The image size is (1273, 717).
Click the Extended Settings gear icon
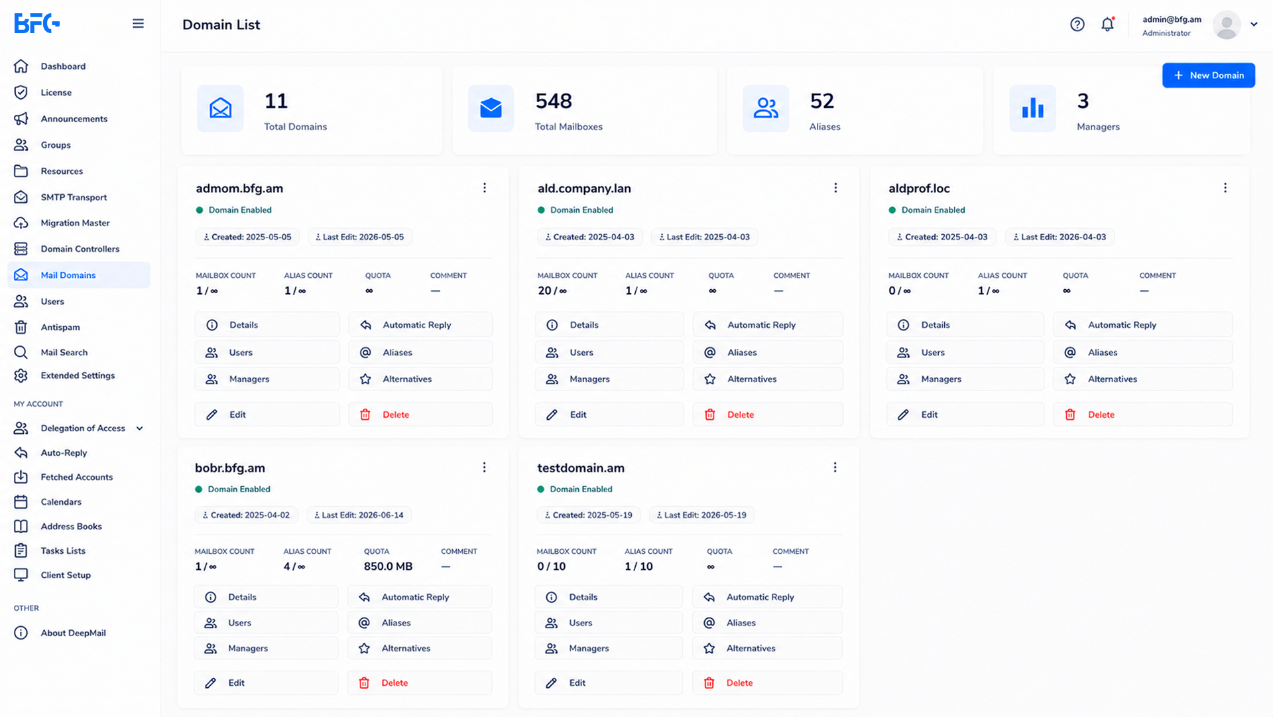click(x=21, y=375)
